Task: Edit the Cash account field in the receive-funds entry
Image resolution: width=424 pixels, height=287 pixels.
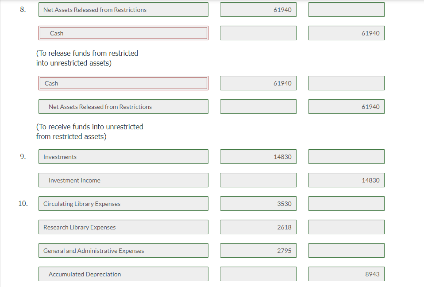Action: [x=123, y=83]
